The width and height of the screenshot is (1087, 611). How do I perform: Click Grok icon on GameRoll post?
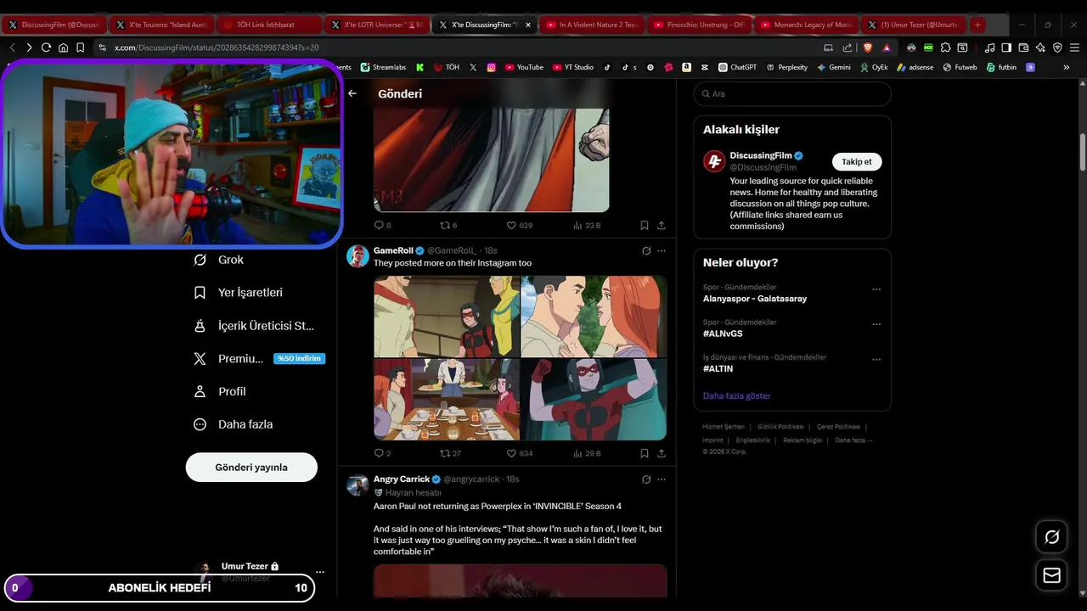point(646,251)
